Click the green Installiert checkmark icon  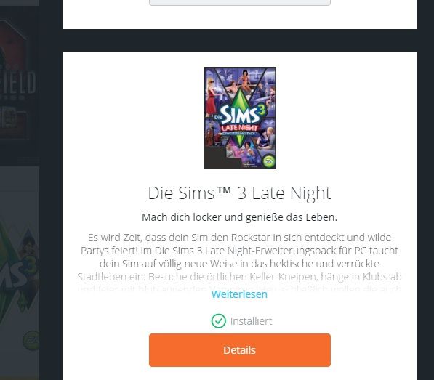point(218,321)
